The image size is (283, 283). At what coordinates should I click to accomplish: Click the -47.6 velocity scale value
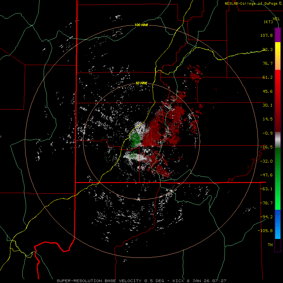266,175
